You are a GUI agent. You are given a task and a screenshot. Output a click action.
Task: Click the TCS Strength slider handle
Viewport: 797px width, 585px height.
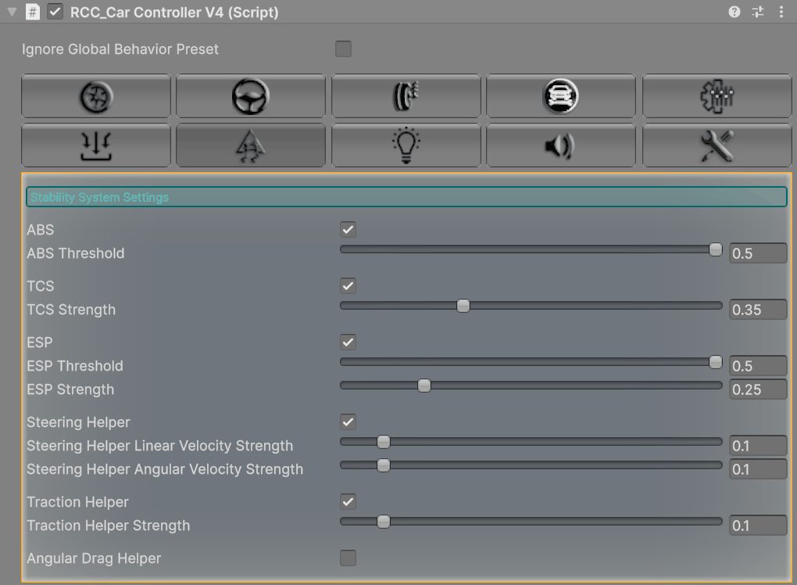click(x=463, y=306)
